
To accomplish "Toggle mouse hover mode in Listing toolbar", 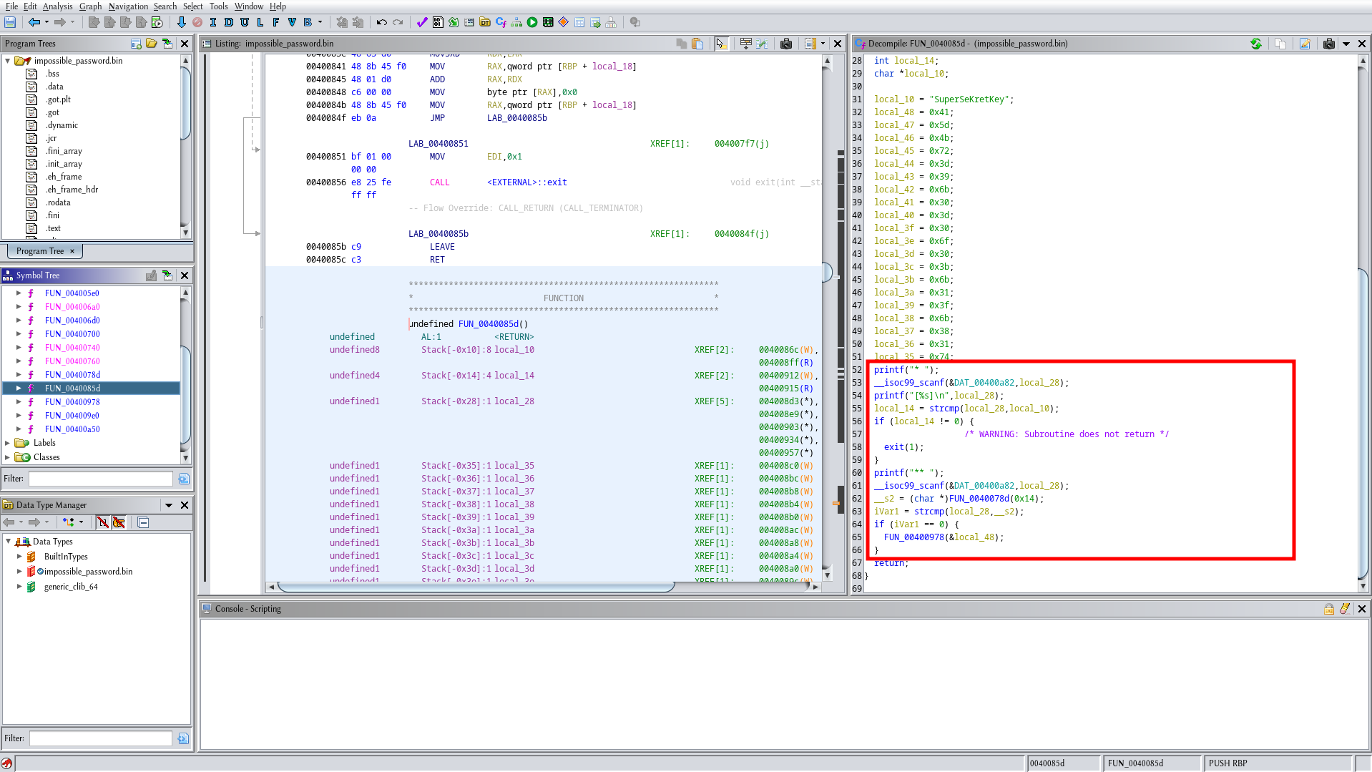I will pos(720,44).
